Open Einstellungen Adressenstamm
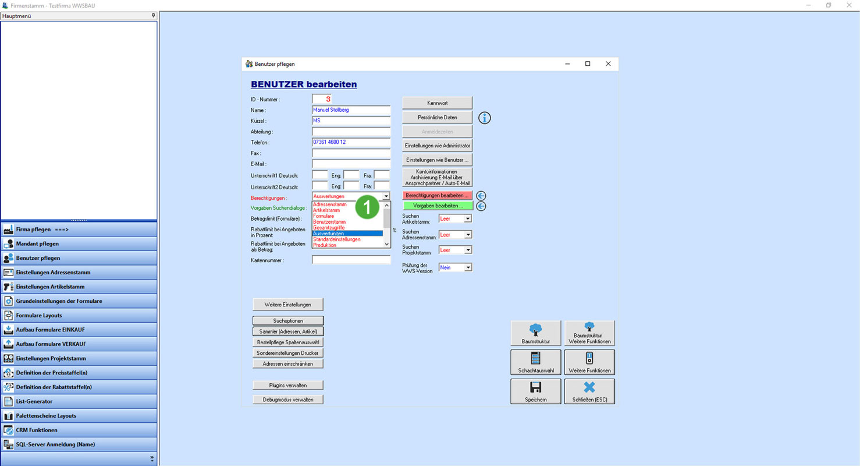 [x=79, y=272]
